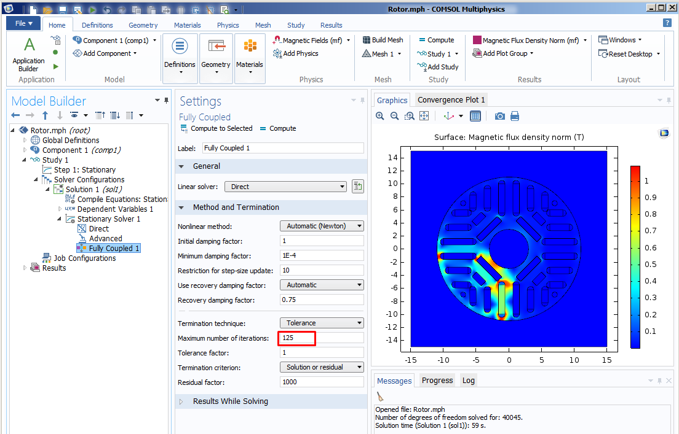Click the Print icon in Graphics toolbar
The width and height of the screenshot is (679, 434).
514,116
